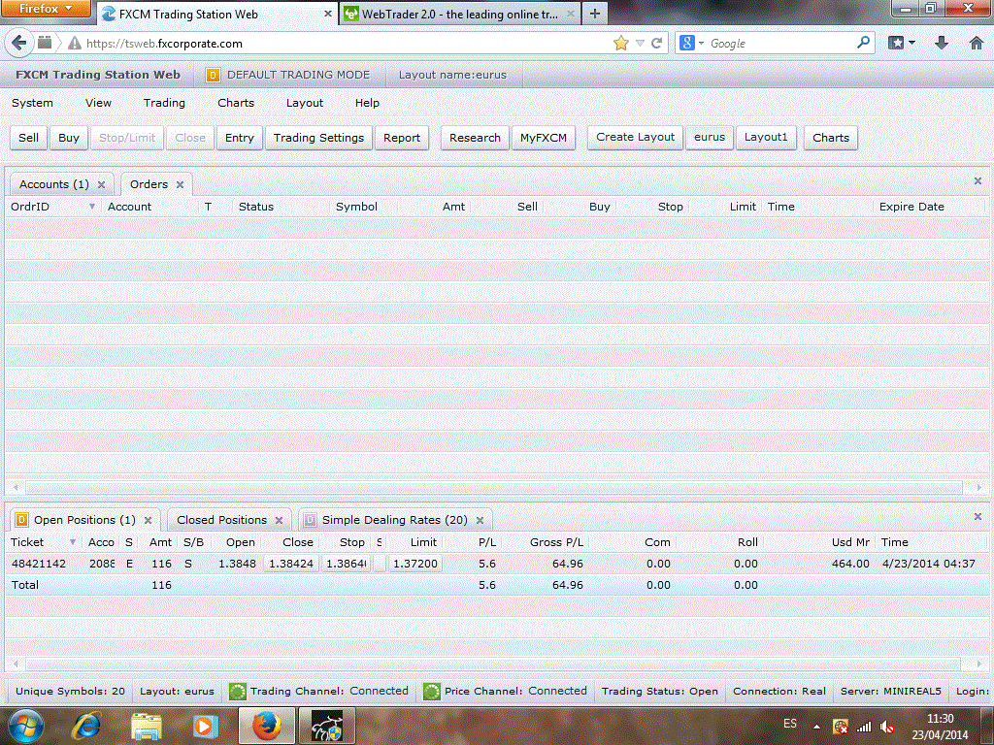
Task: Click the orange D trading mode icon
Action: pyautogui.click(x=213, y=75)
